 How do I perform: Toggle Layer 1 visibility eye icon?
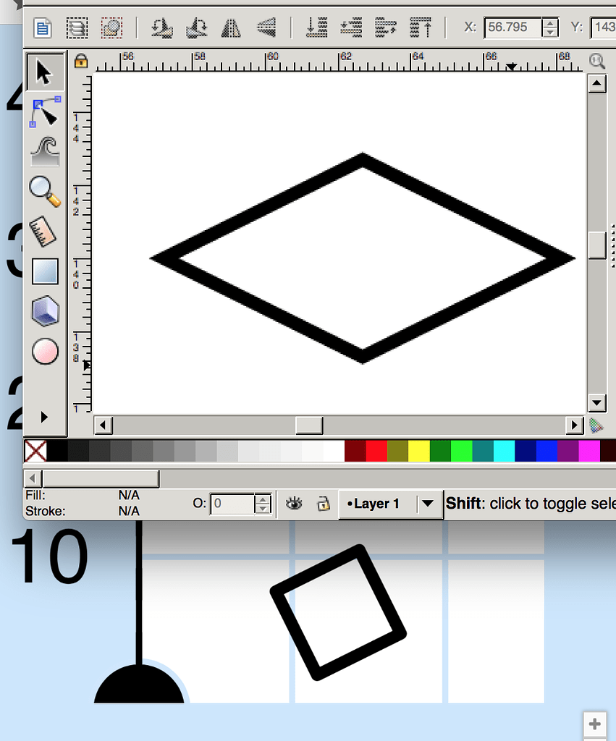293,504
